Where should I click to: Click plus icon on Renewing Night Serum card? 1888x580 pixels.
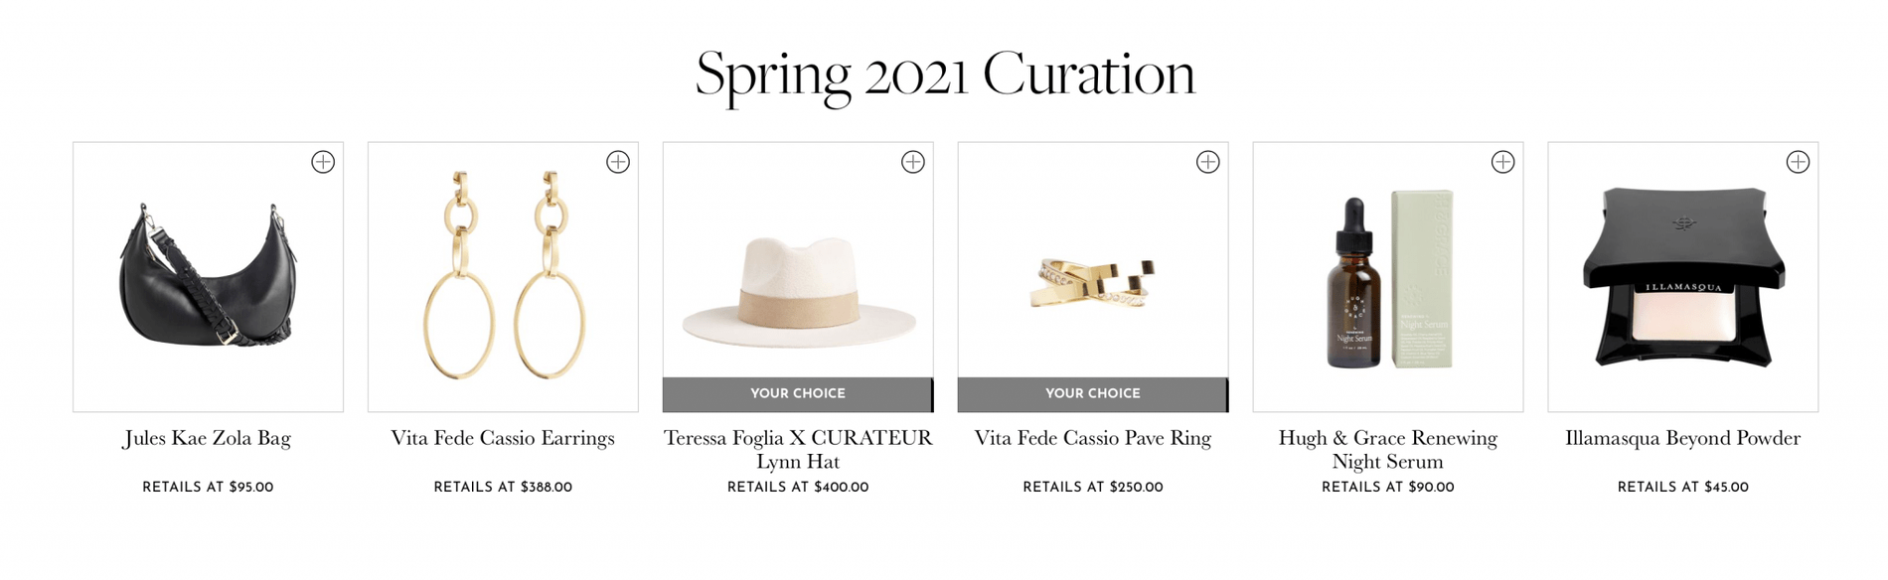[x=1503, y=162]
